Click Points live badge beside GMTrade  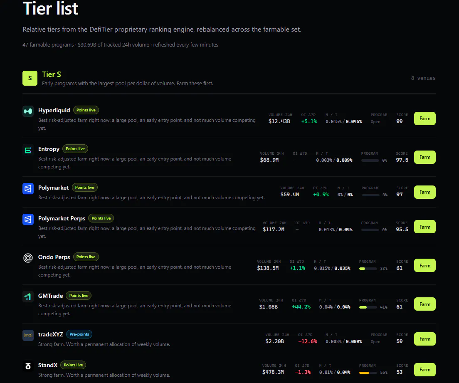coord(79,295)
